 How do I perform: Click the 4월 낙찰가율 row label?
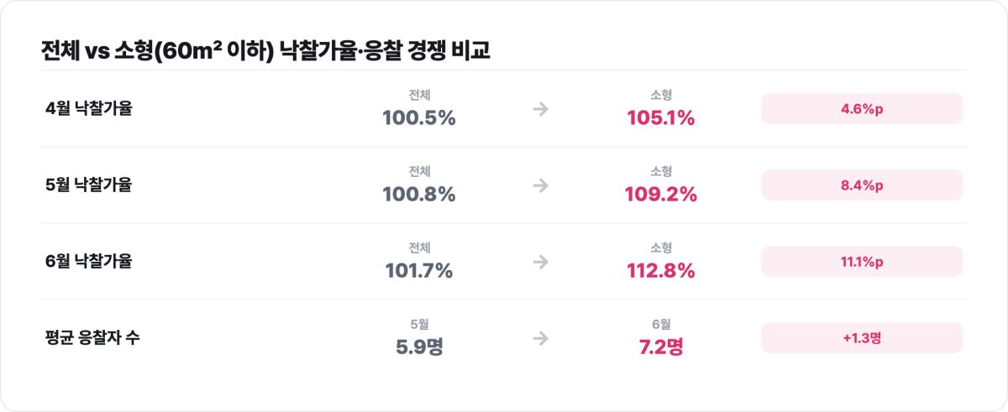pos(89,109)
